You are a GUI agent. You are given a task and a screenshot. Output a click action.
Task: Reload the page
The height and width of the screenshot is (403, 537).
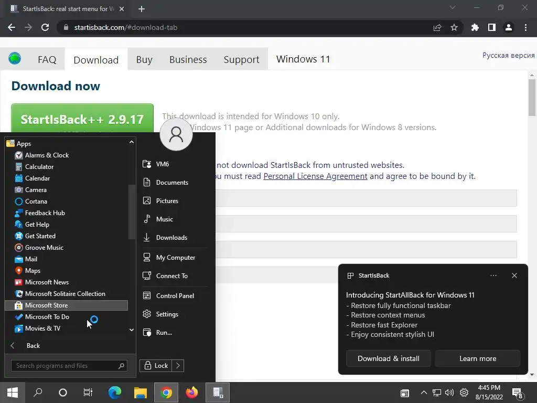click(x=45, y=27)
